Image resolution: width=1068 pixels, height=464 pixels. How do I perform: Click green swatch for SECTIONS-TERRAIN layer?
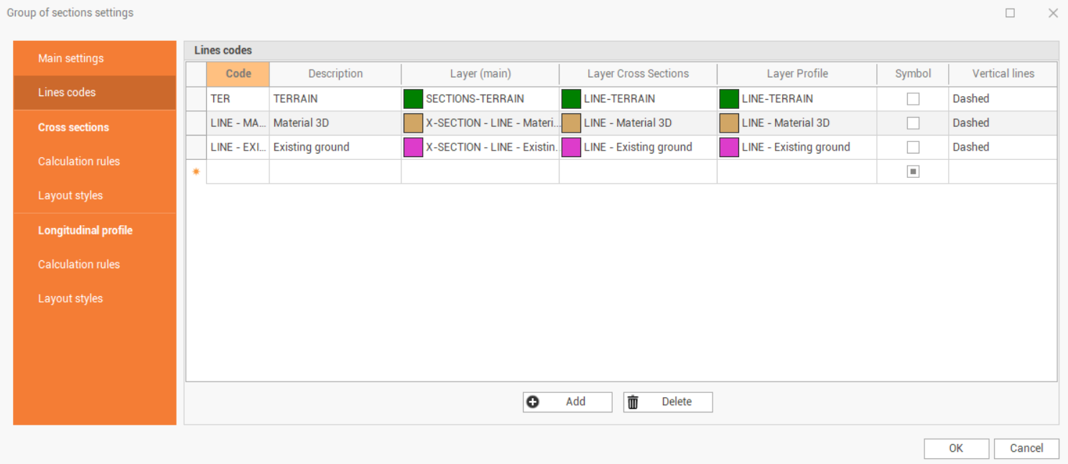pos(413,99)
